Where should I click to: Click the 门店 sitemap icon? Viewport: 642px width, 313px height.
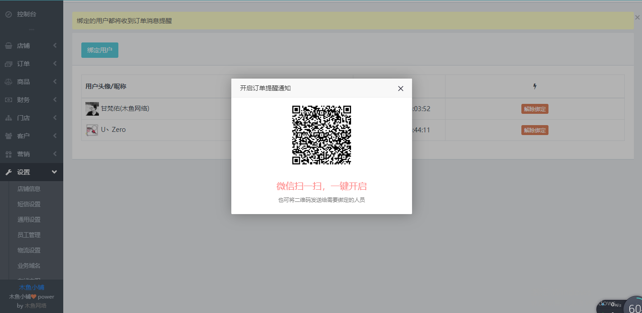[x=8, y=118]
